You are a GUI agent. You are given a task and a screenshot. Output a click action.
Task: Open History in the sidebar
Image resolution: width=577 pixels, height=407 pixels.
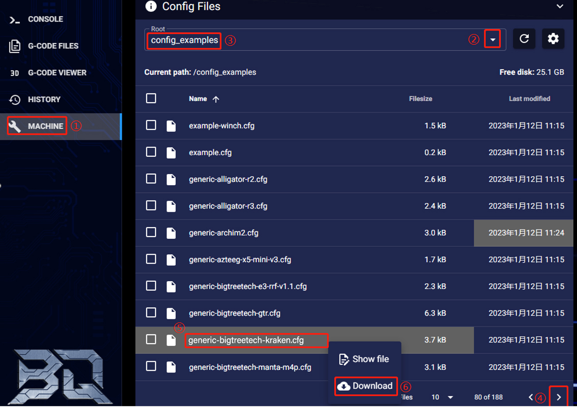tap(44, 100)
